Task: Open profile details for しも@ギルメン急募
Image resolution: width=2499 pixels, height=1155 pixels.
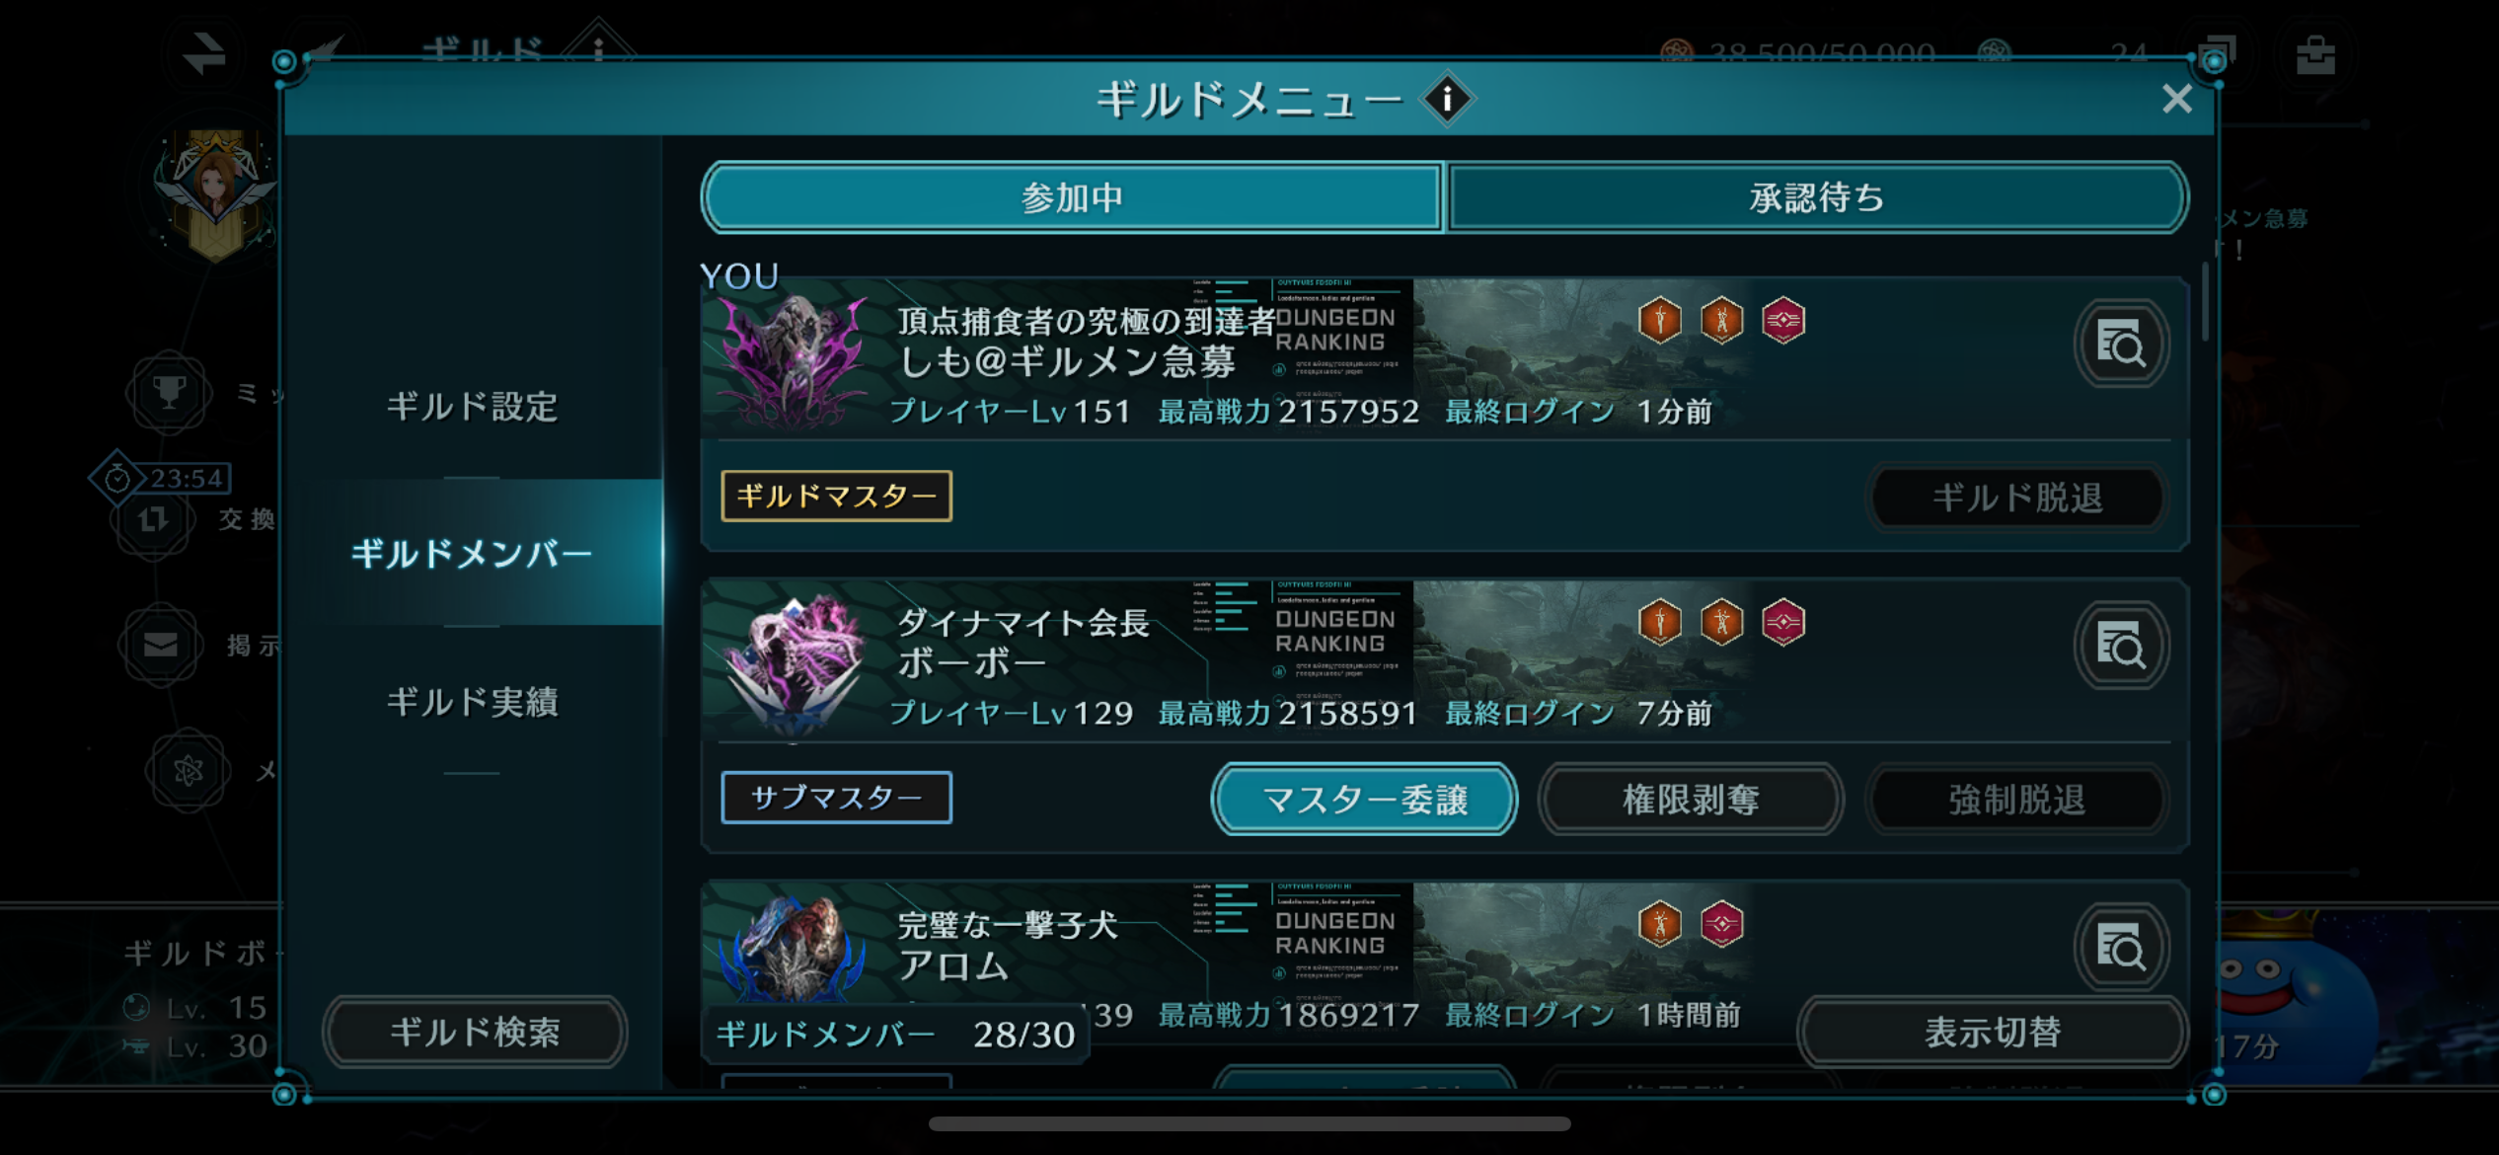Action: click(2121, 344)
